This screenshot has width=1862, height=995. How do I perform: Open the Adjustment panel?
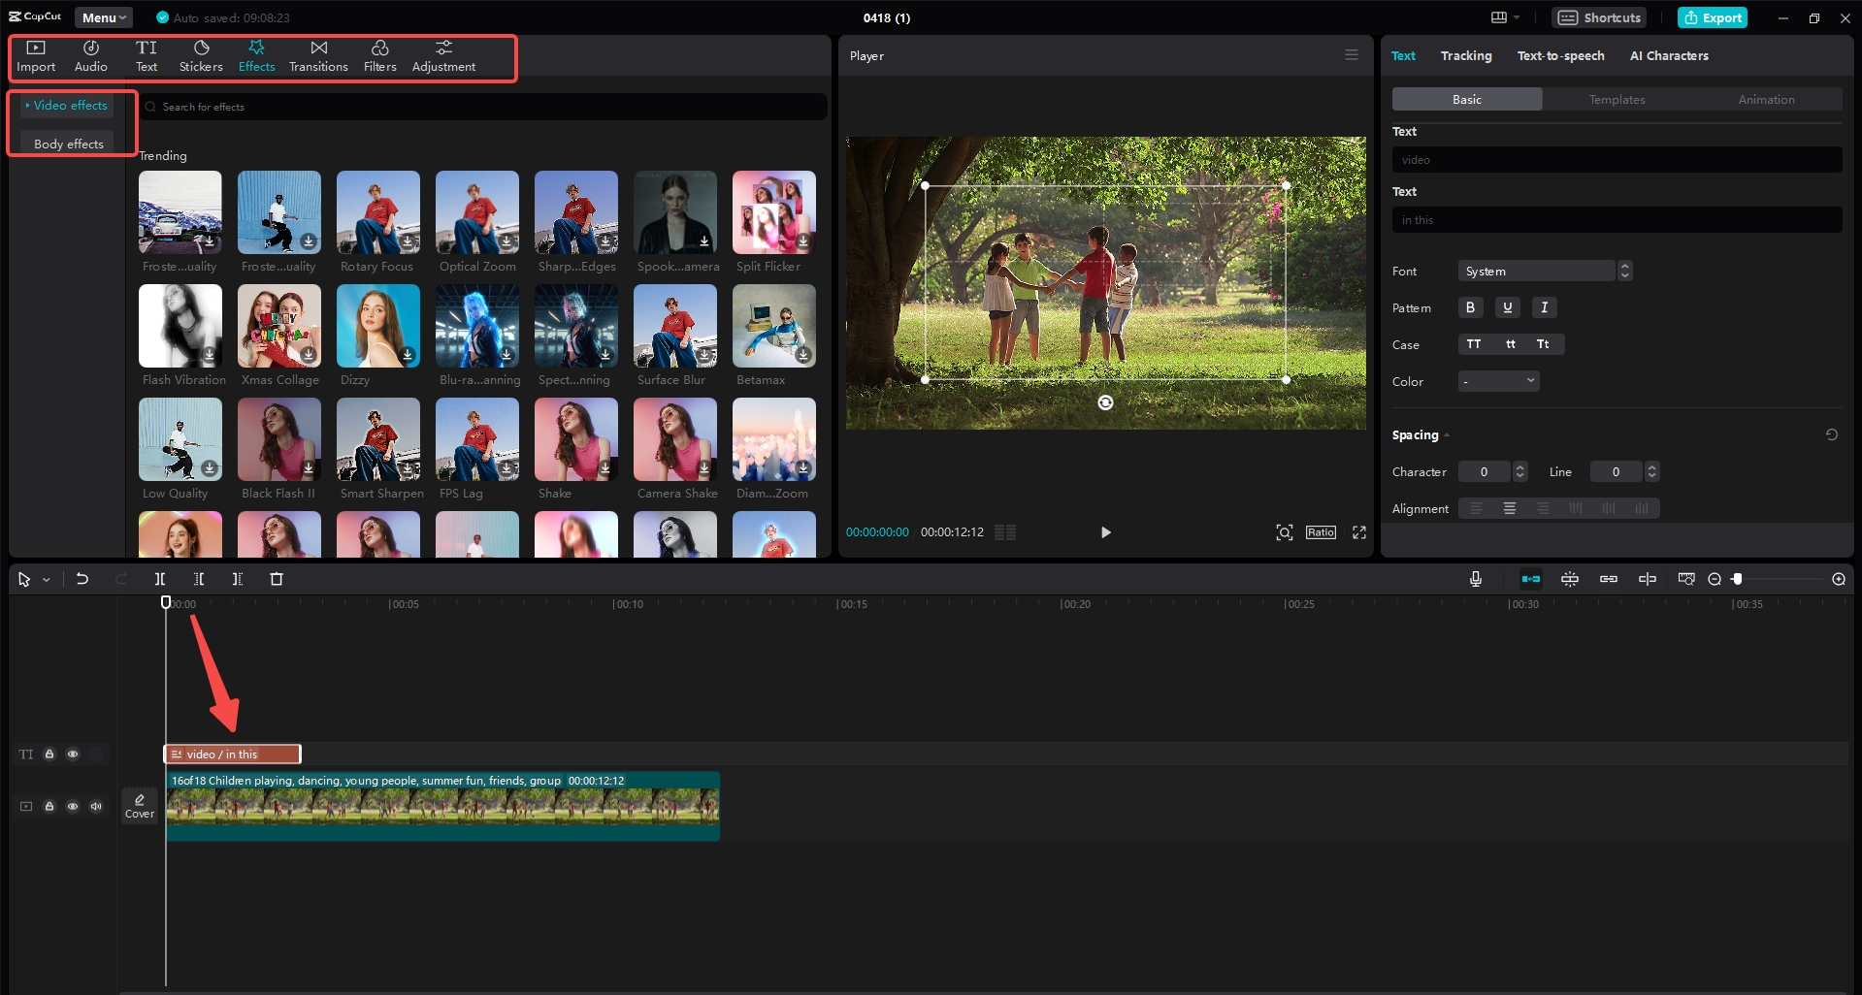(x=442, y=55)
